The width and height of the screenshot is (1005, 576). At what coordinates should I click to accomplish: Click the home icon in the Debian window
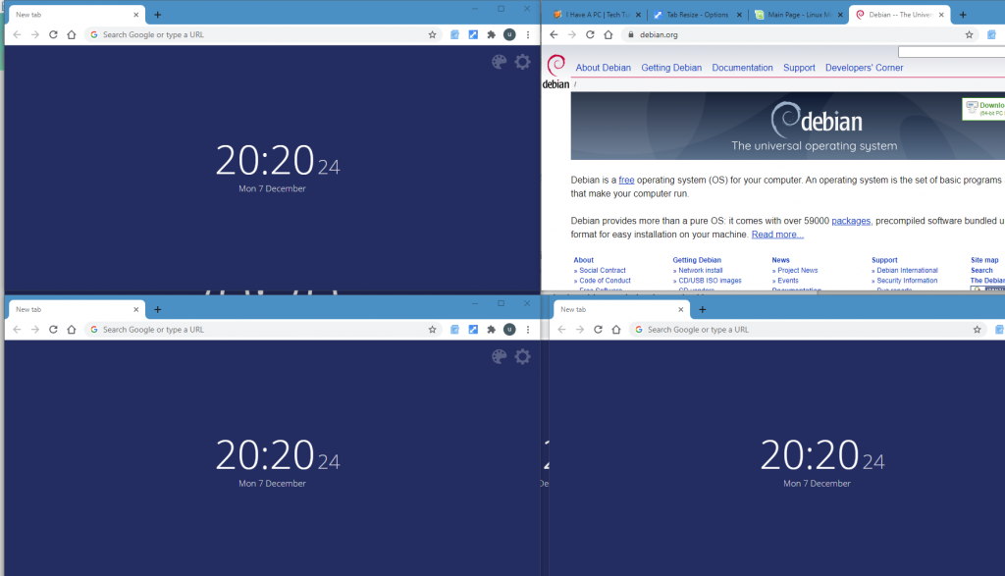[608, 34]
